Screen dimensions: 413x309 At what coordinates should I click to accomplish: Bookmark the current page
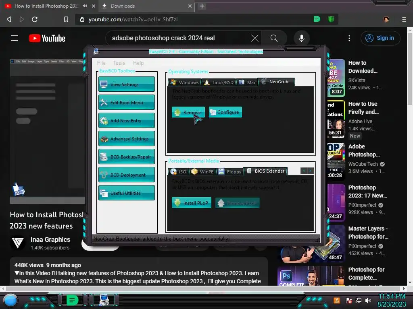click(66, 19)
